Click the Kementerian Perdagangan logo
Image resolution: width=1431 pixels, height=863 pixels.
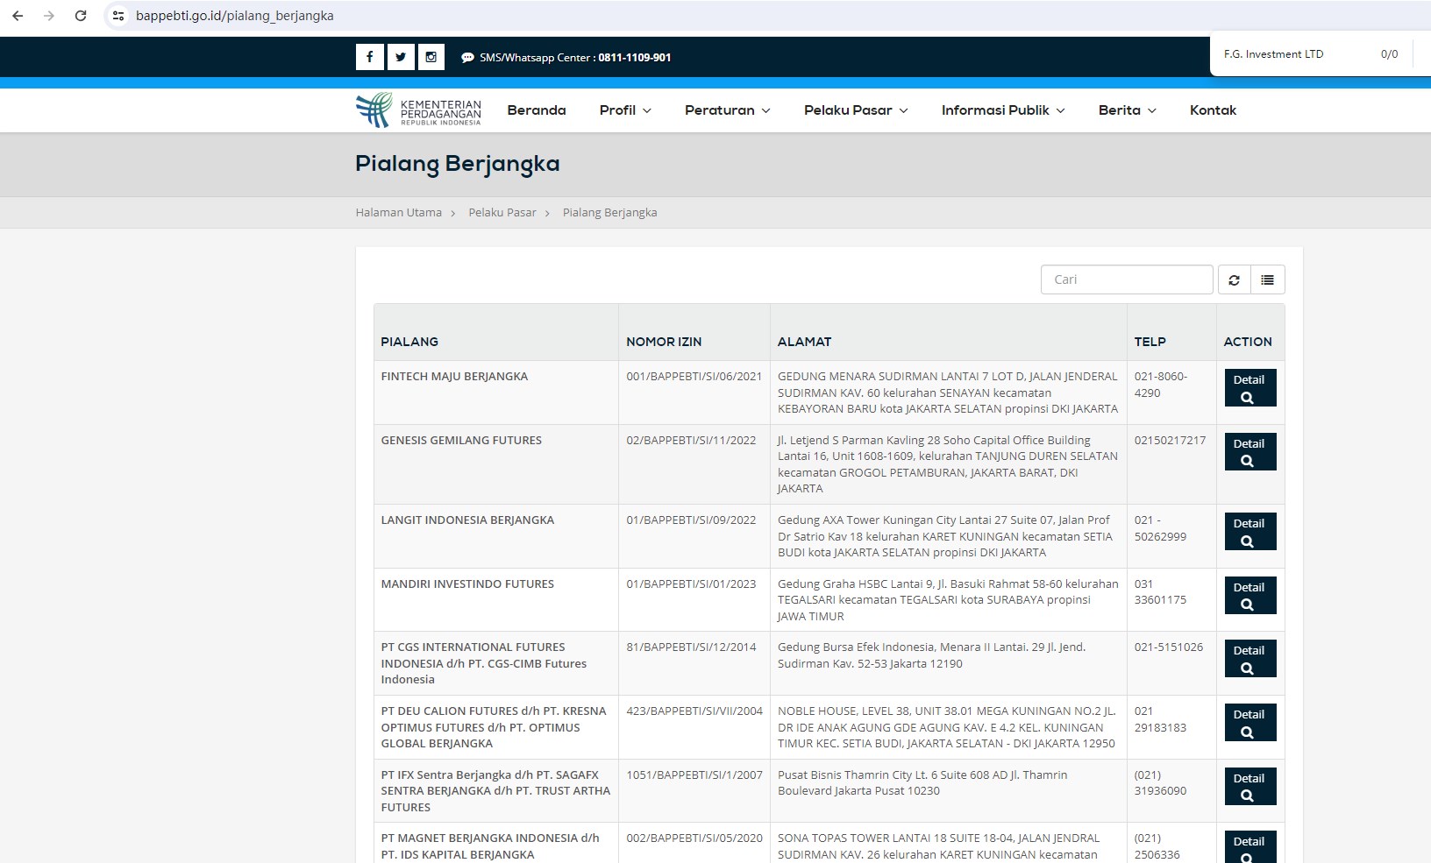[418, 110]
